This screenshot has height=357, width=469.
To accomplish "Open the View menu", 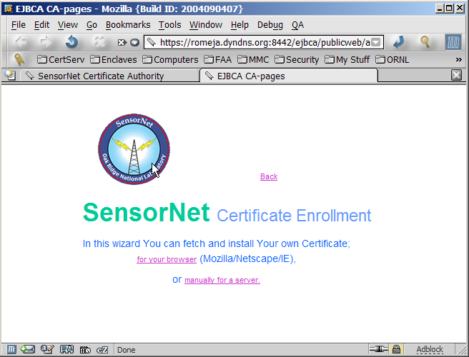I will 68,25.
